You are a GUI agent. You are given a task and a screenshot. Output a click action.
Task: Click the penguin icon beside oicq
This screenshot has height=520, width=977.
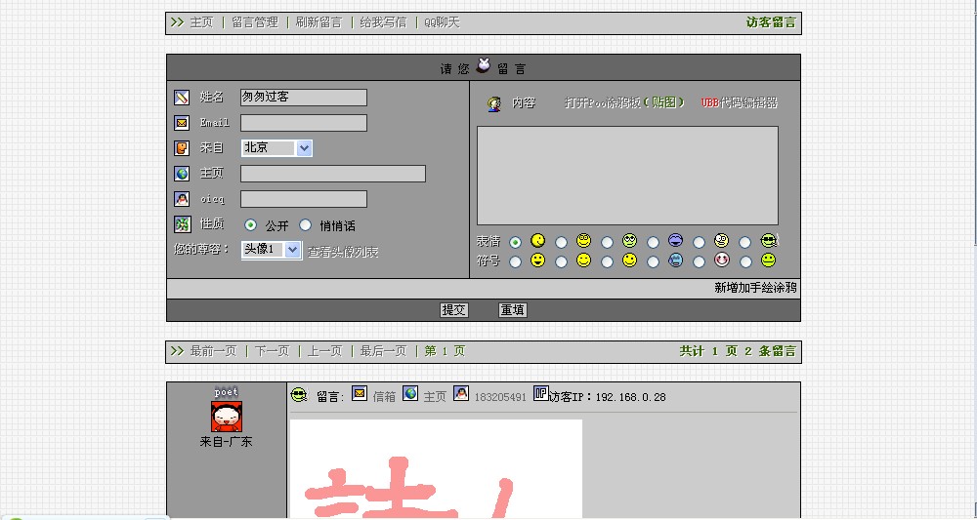(182, 199)
